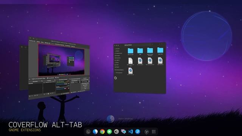Screen dimensions: 242x136
Task: Open the white text document in file manager
Action: 130,61
